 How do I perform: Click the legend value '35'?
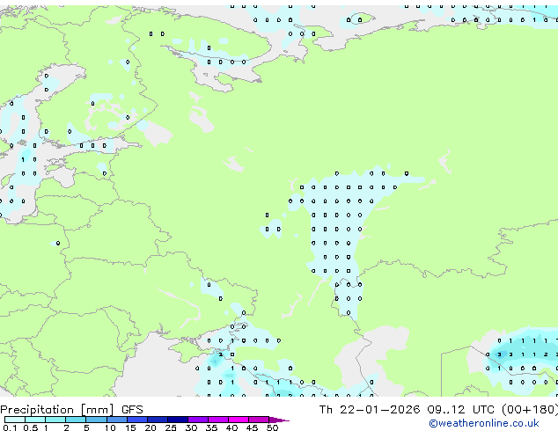coord(211,427)
